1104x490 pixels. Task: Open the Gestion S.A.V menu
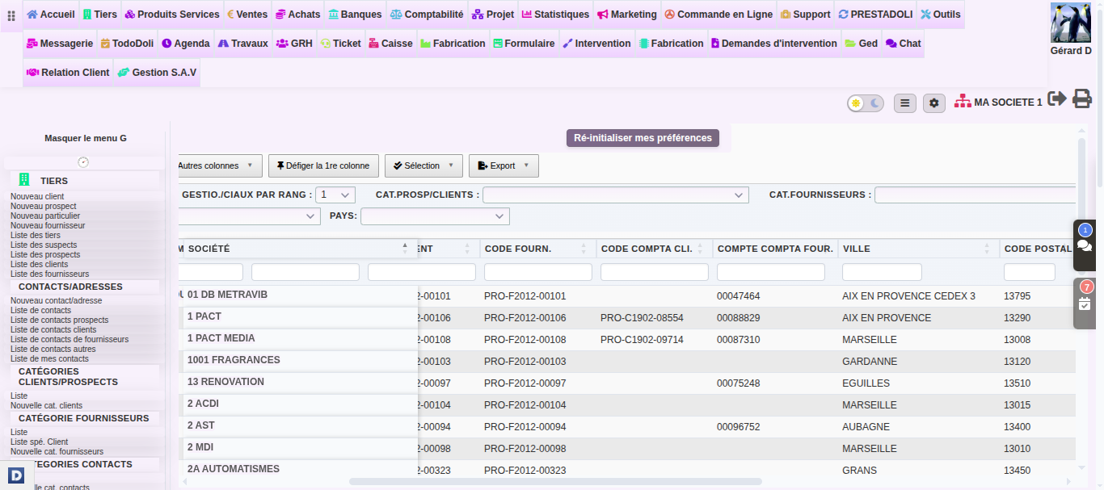pos(157,73)
